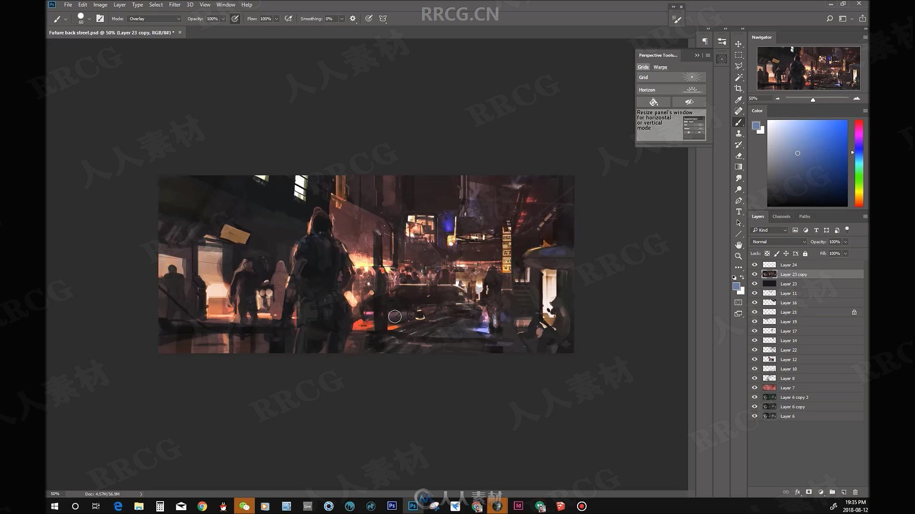Open the Select menu
915x514 pixels.
[155, 5]
